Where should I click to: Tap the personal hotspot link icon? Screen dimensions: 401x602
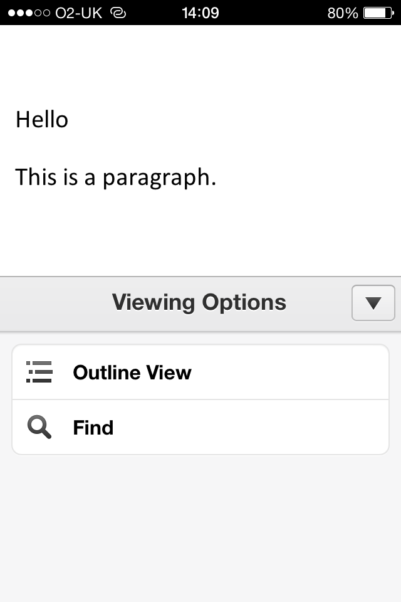click(118, 13)
